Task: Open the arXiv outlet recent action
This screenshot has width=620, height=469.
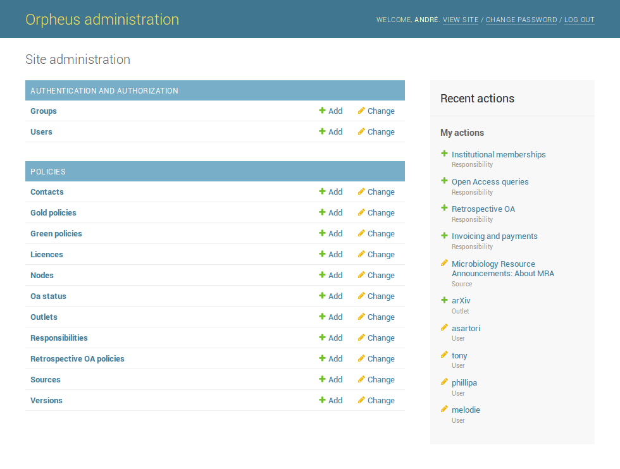Action: point(461,301)
